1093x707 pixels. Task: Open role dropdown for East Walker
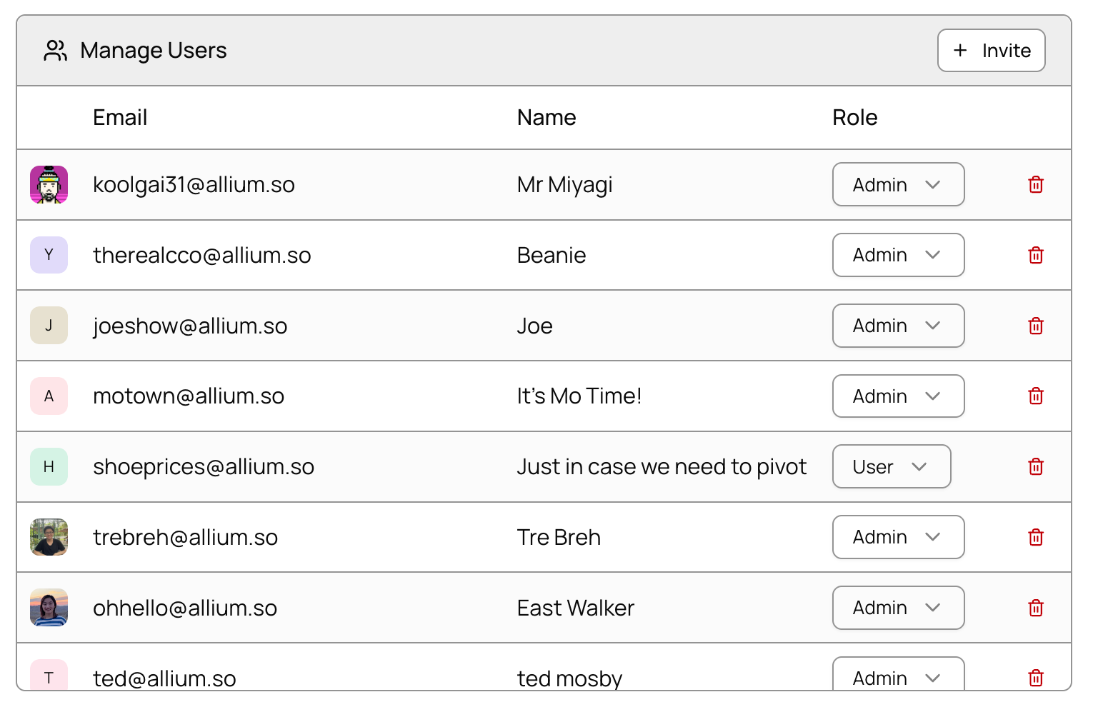click(898, 608)
